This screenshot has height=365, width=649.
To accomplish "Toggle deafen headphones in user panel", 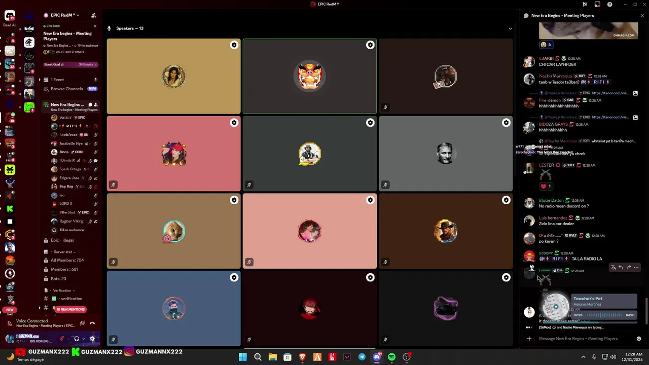I will tap(77, 339).
